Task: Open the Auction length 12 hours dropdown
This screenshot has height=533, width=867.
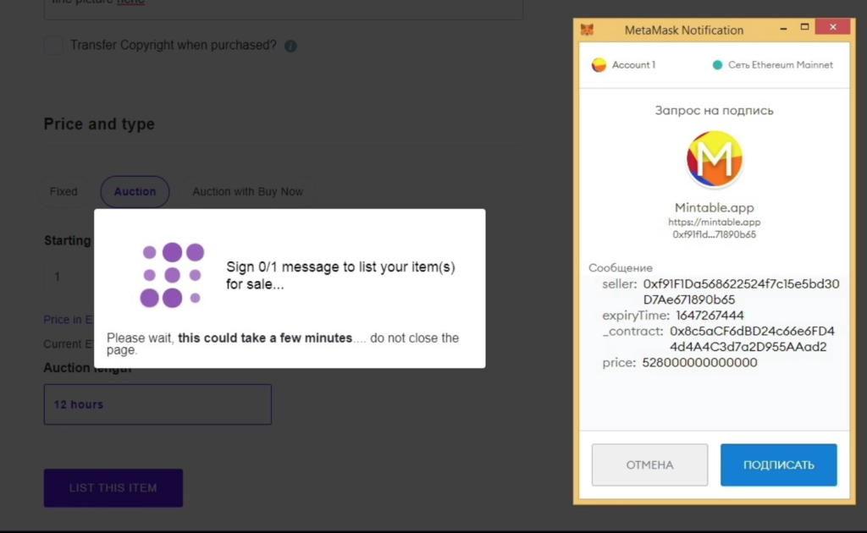Action: click(x=157, y=404)
